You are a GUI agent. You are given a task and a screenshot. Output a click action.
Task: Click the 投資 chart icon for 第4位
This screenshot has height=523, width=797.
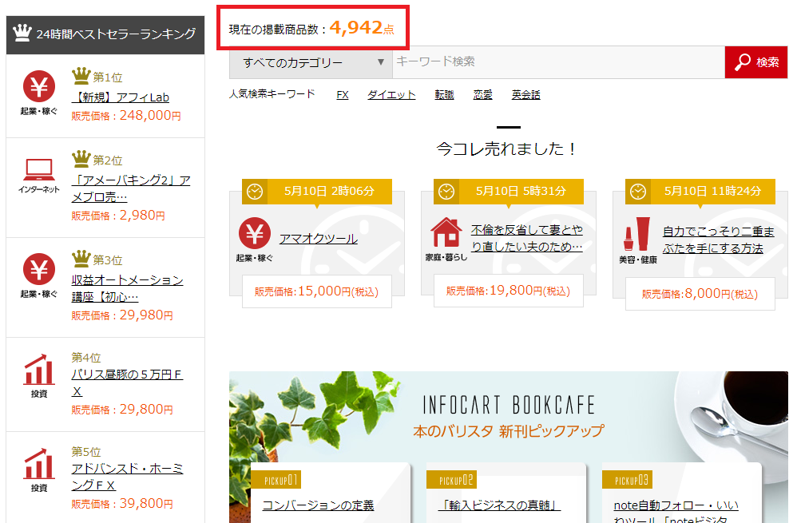[39, 370]
